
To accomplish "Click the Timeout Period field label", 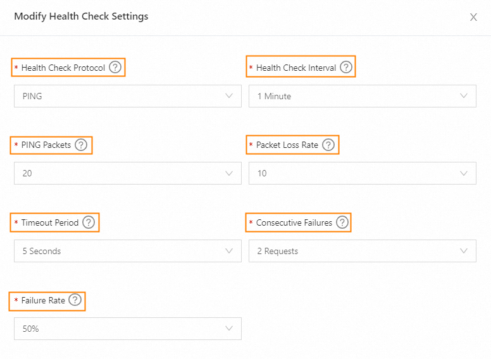I will 50,222.
